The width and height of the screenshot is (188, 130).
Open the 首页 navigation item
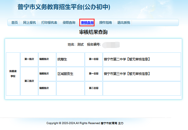click(x=14, y=23)
